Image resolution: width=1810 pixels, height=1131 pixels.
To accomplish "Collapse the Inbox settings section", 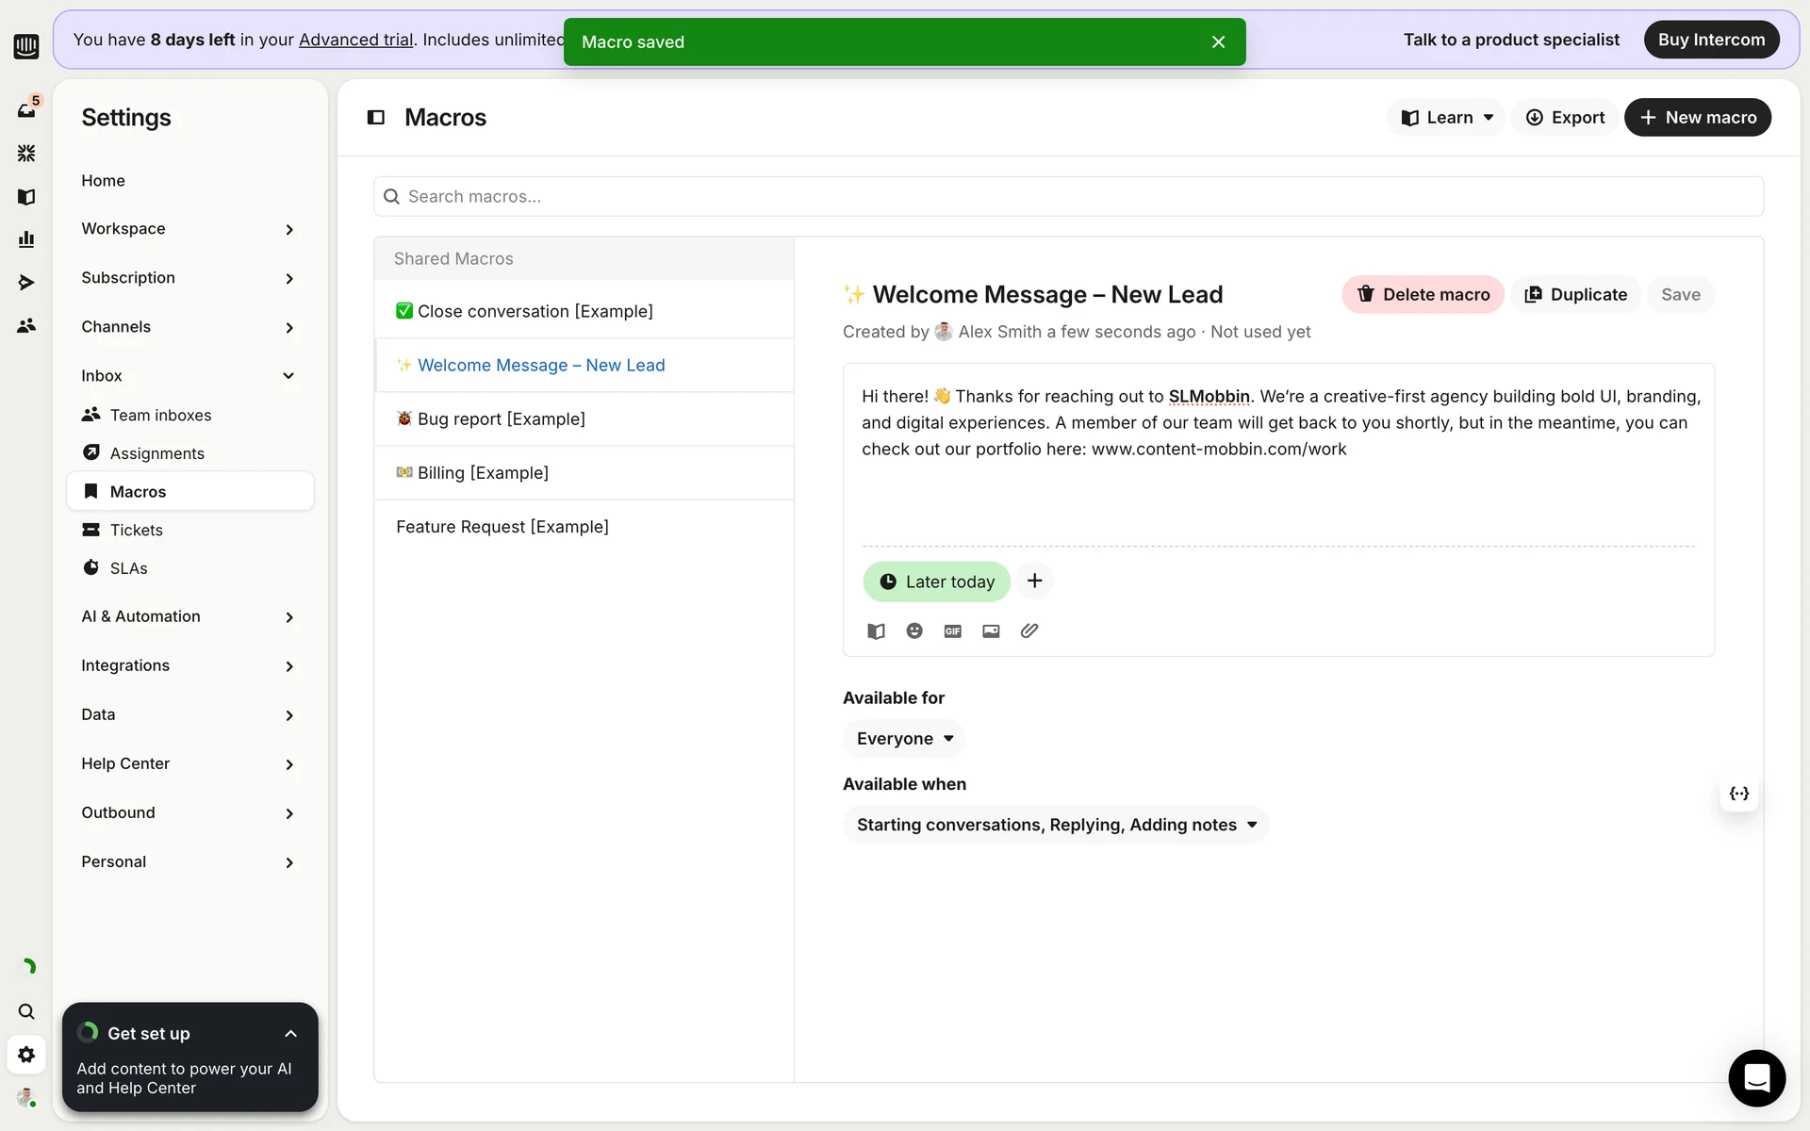I will coord(288,375).
